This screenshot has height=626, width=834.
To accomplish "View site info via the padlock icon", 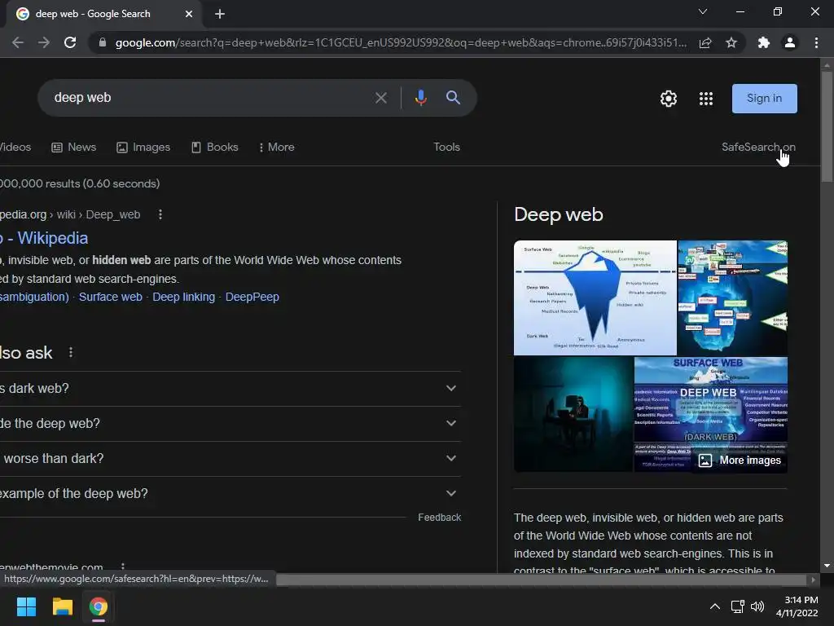I will point(103,42).
